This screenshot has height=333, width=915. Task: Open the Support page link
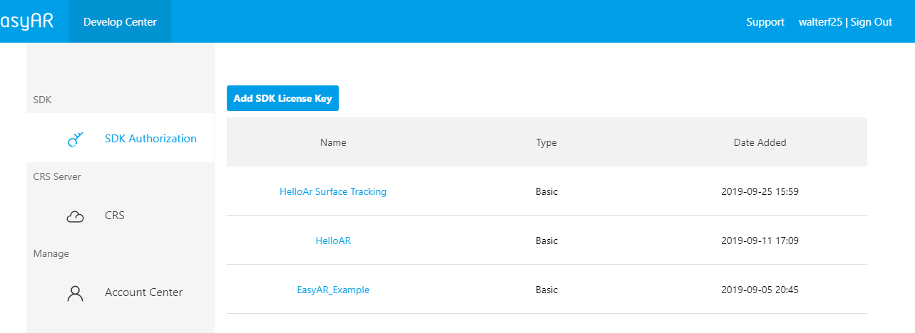click(765, 22)
